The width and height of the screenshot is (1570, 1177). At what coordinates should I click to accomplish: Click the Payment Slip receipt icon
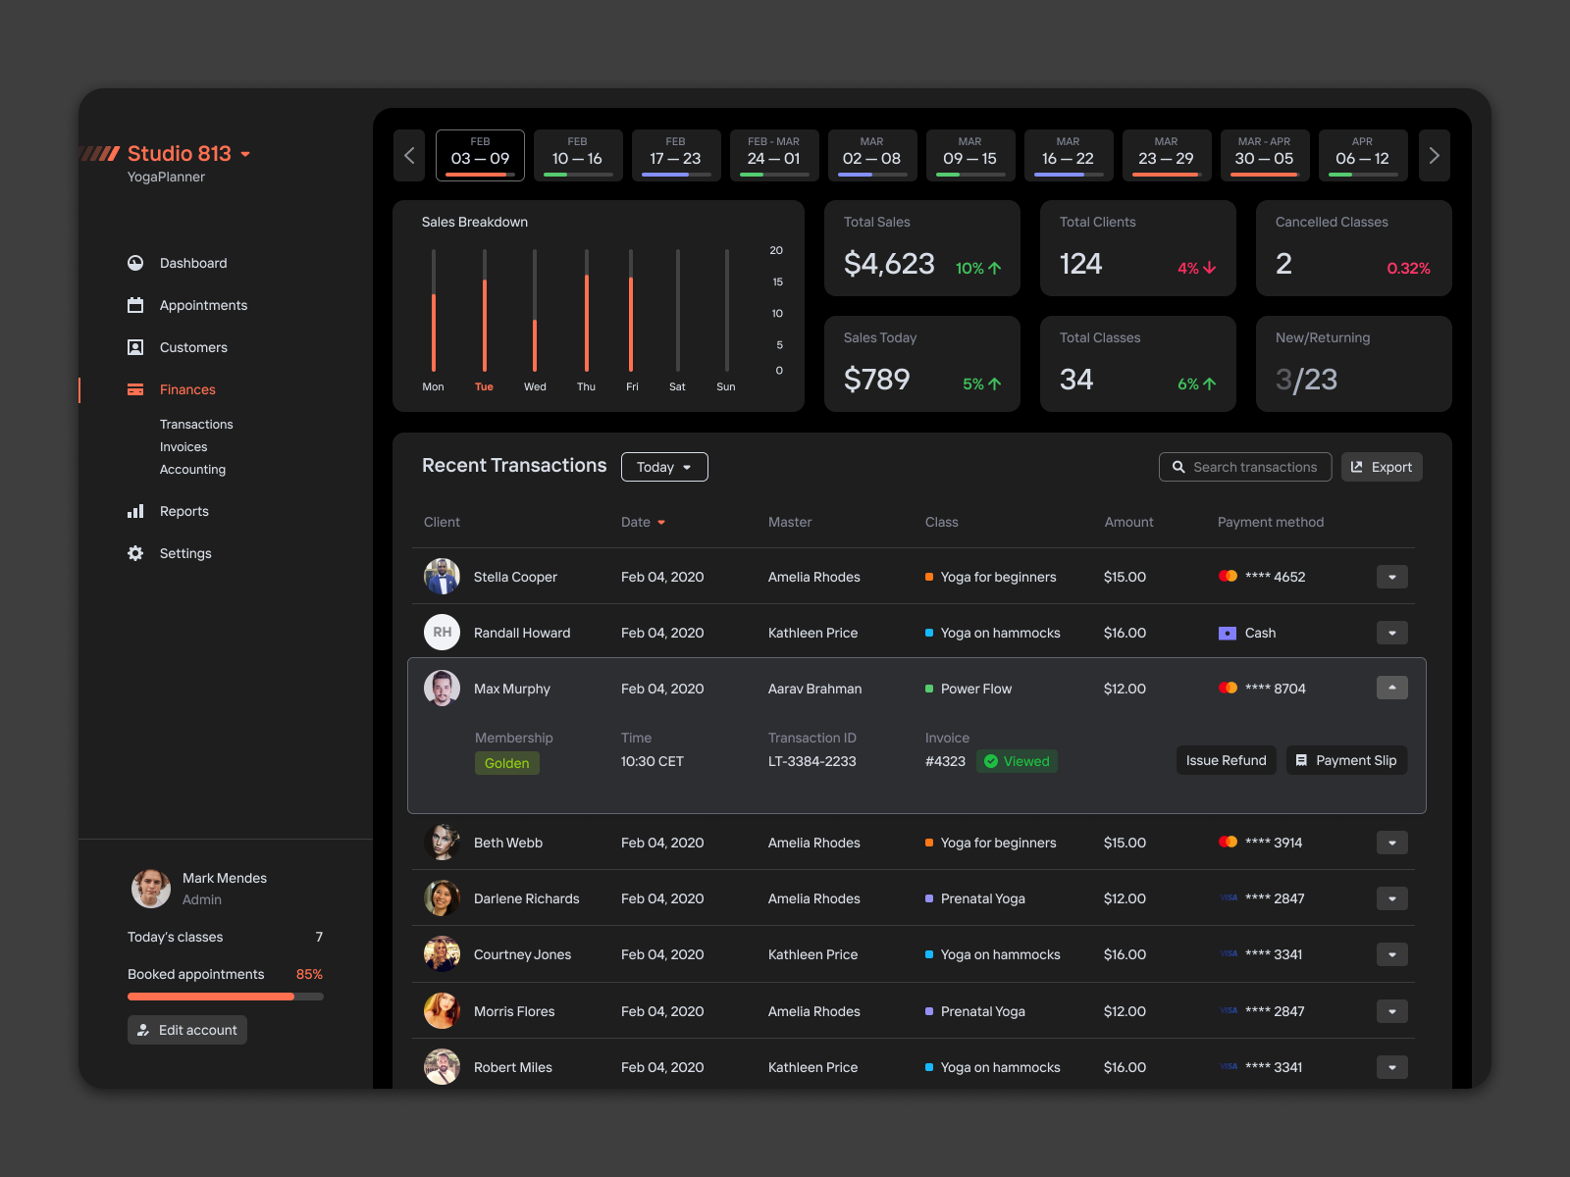tap(1303, 759)
